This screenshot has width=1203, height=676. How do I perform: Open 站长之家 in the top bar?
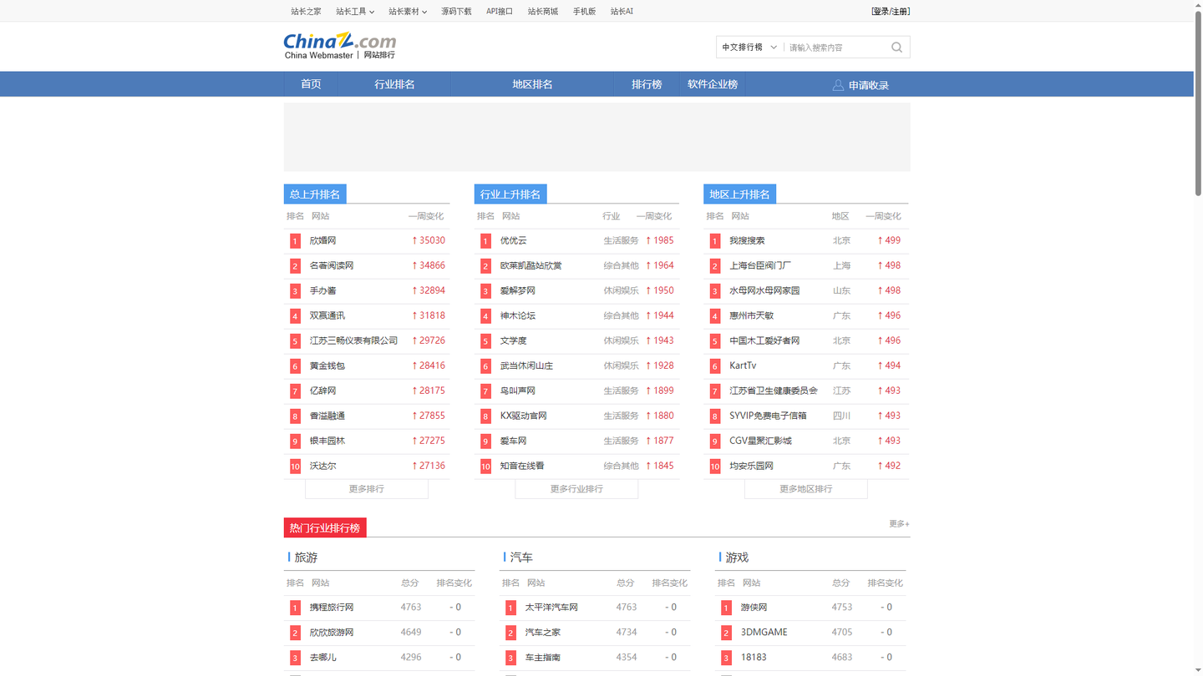(x=306, y=12)
